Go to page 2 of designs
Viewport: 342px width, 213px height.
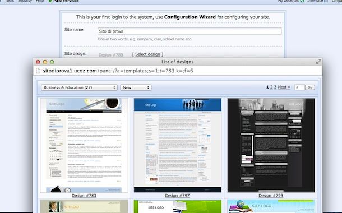point(271,87)
